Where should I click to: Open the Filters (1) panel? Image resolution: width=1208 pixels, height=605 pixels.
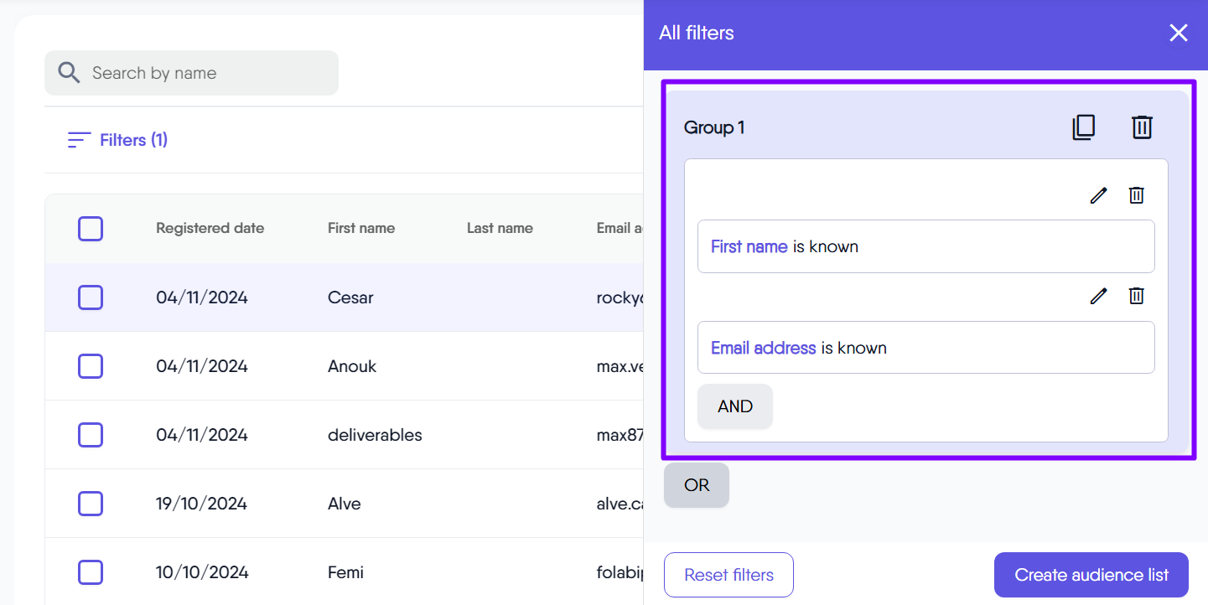click(118, 140)
